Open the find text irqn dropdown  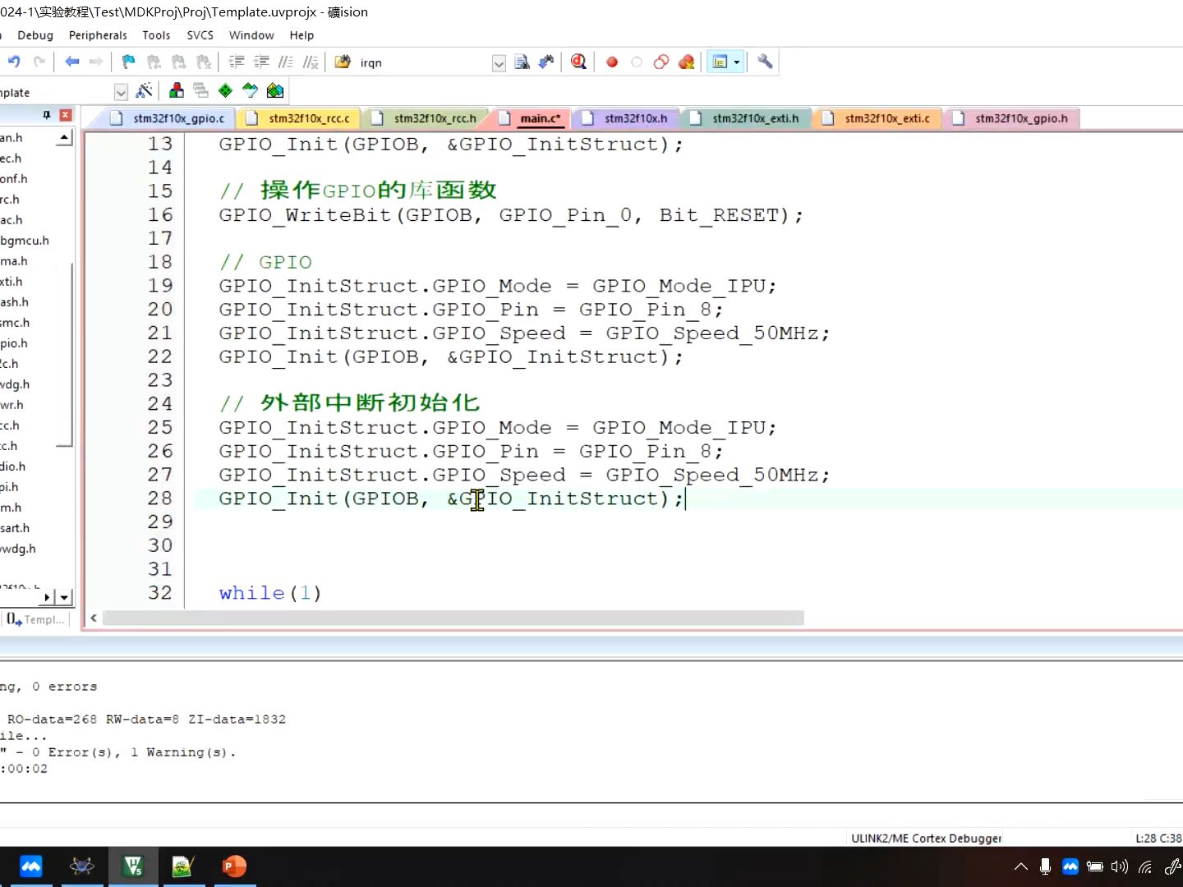tap(499, 63)
